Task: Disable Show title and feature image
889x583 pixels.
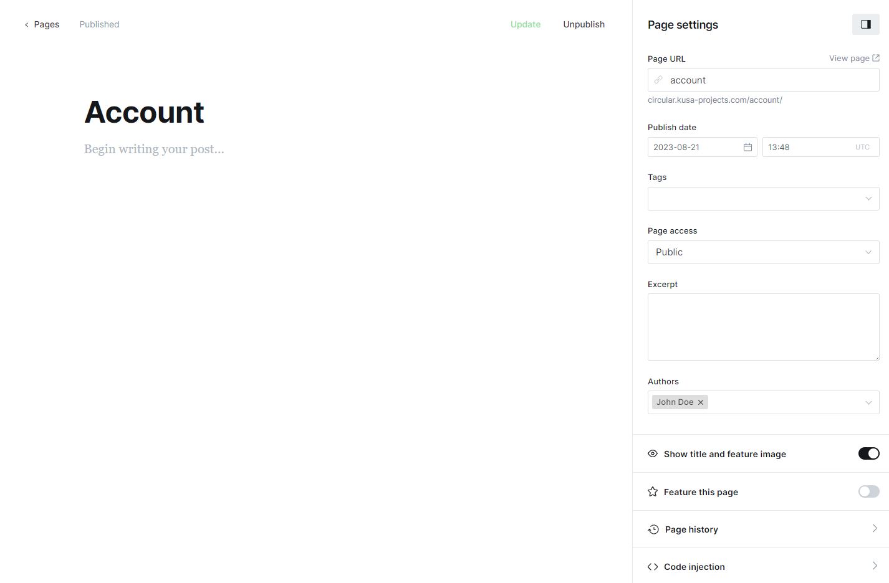Action: click(x=868, y=453)
